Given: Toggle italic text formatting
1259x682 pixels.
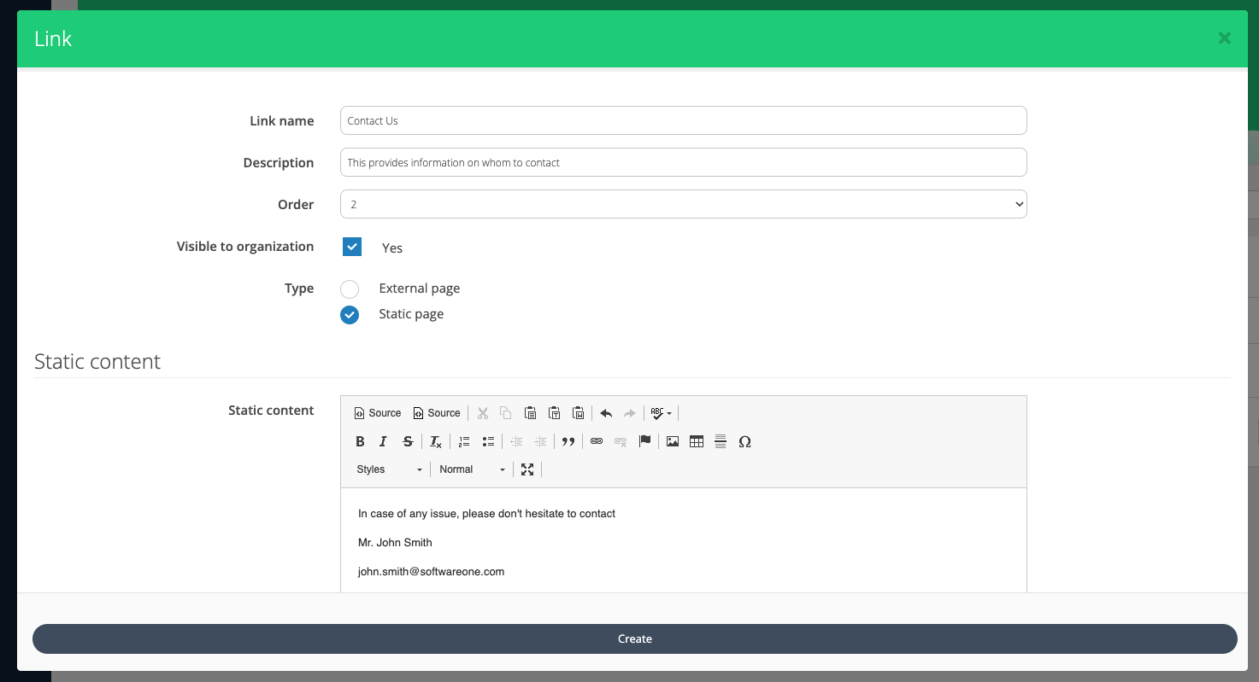Looking at the screenshot, I should [383, 441].
